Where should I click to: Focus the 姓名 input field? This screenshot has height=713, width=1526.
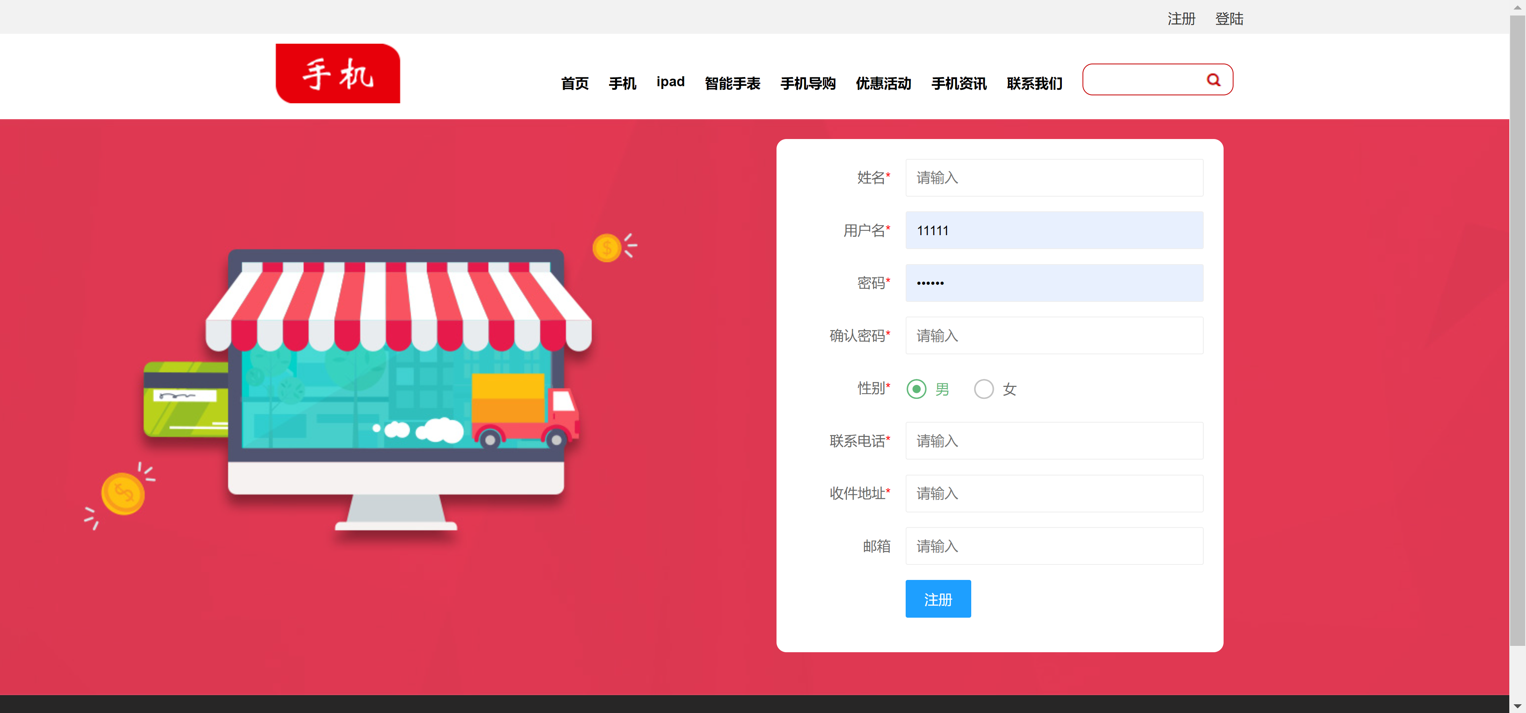point(1054,178)
